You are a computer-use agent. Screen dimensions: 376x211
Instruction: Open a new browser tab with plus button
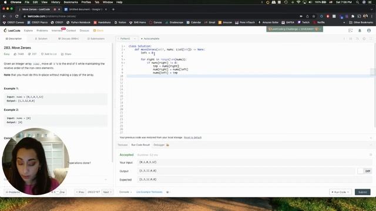coord(113,9)
